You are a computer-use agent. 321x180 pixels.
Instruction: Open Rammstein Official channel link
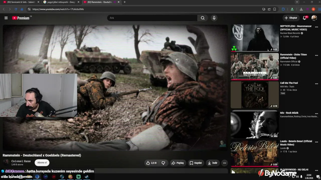tap(289, 61)
